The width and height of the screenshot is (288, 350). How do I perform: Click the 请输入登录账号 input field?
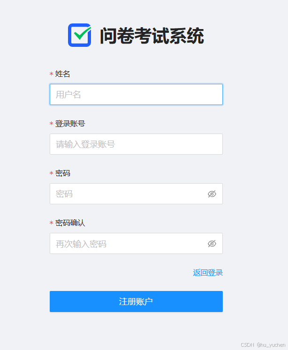[x=136, y=144]
